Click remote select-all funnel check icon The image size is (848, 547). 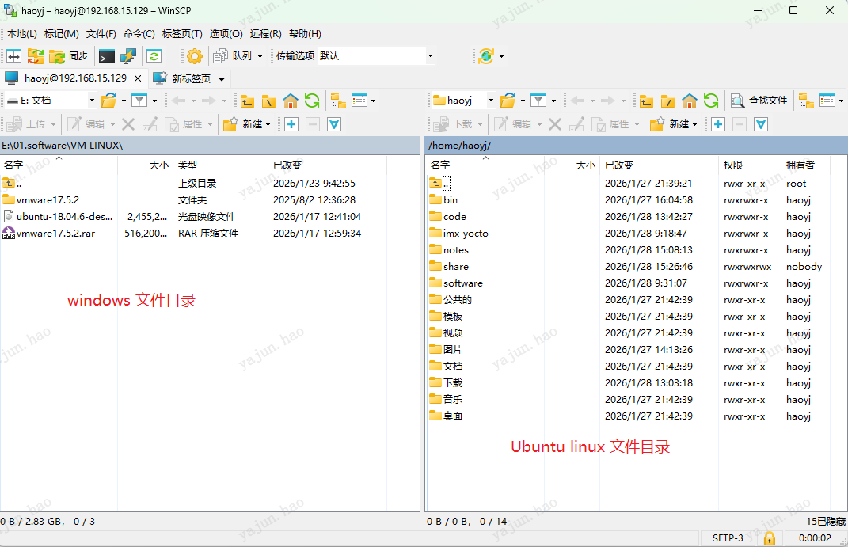pos(761,124)
